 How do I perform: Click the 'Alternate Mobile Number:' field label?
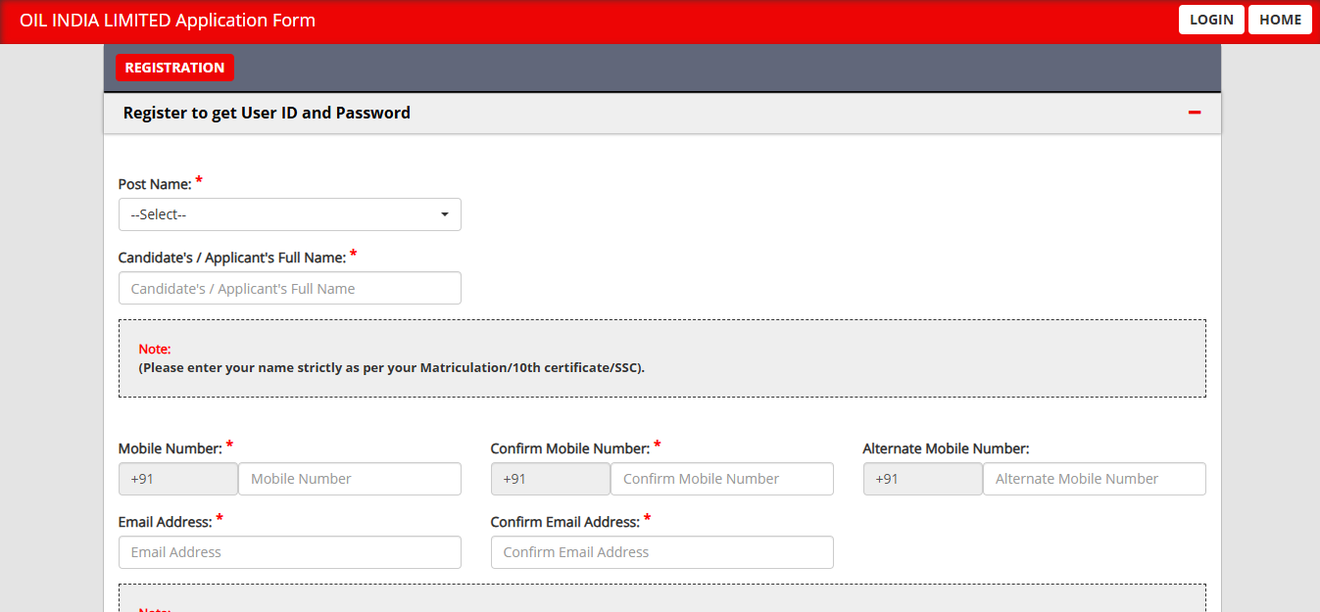tap(946, 448)
